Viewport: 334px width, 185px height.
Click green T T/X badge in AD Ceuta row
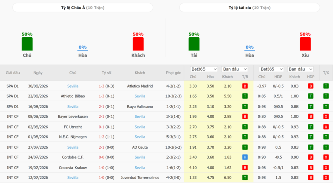coord(326,147)
